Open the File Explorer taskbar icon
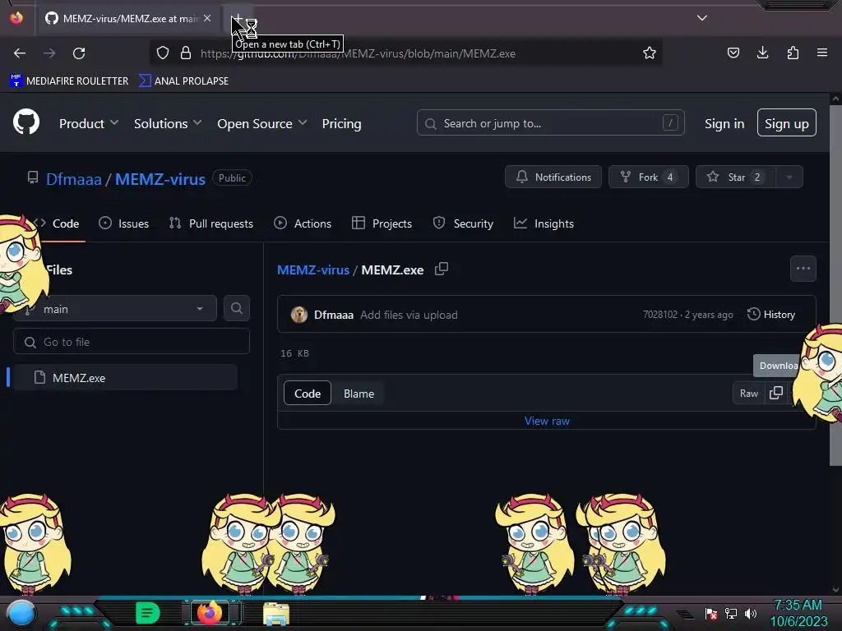Viewport: 842px width, 631px height. [x=276, y=614]
